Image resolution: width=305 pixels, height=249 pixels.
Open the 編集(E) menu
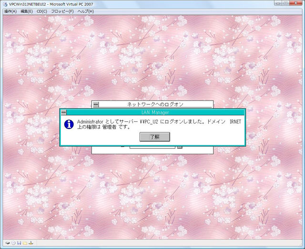click(x=27, y=11)
